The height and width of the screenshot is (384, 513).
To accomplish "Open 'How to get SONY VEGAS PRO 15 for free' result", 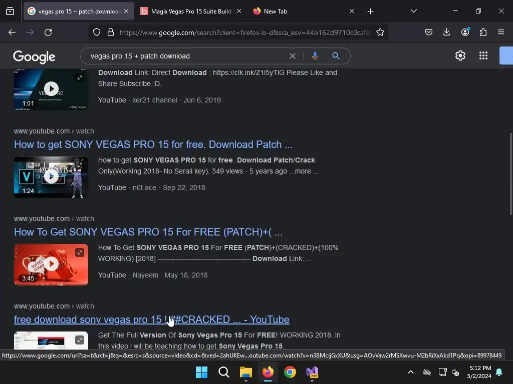I will tap(153, 144).
